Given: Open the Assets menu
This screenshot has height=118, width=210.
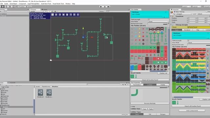Looking at the screenshot, I should click(6, 4).
